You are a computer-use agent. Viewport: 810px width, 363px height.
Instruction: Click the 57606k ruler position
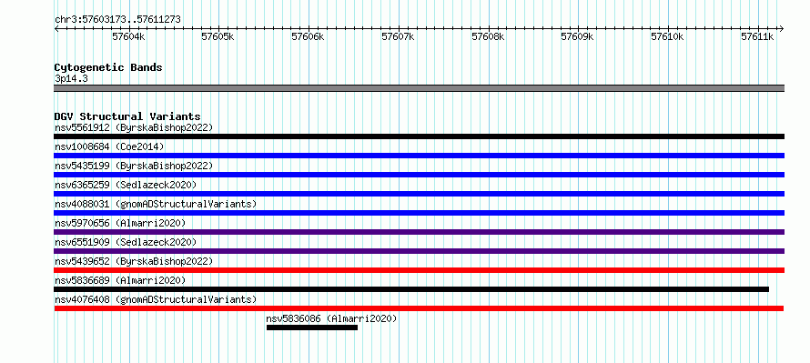click(x=309, y=36)
